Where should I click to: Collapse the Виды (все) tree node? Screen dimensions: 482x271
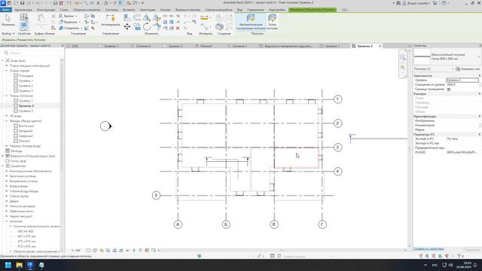click(3, 60)
